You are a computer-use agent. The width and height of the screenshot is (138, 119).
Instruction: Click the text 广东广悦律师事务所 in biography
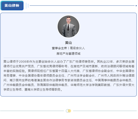[80, 62]
